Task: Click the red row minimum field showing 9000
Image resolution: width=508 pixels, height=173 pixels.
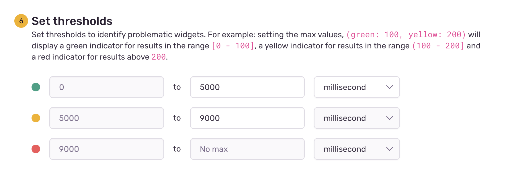Action: pos(106,149)
